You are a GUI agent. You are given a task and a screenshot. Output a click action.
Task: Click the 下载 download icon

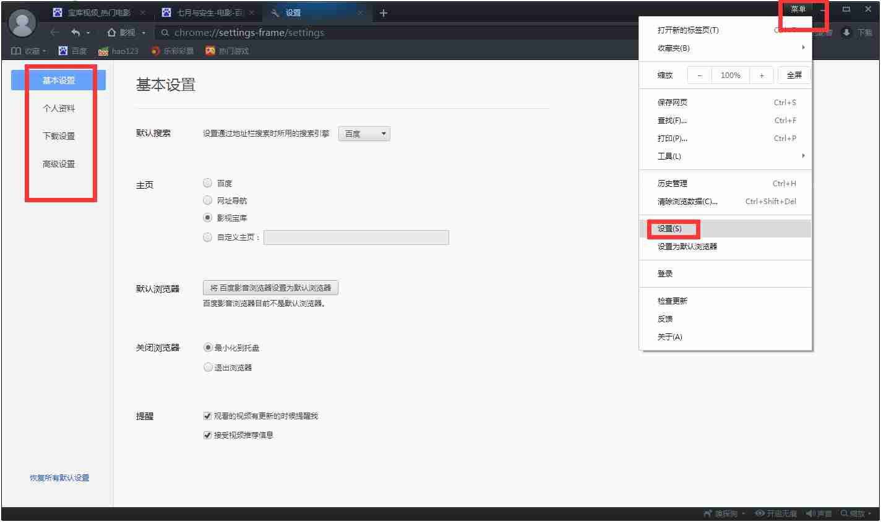[846, 32]
